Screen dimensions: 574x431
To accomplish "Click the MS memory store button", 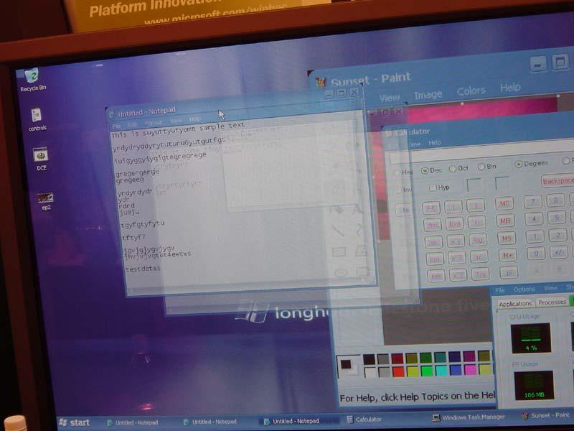I will click(507, 238).
